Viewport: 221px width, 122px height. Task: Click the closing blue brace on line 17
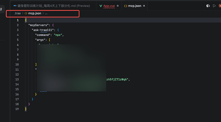pyautogui.click(x=32, y=99)
